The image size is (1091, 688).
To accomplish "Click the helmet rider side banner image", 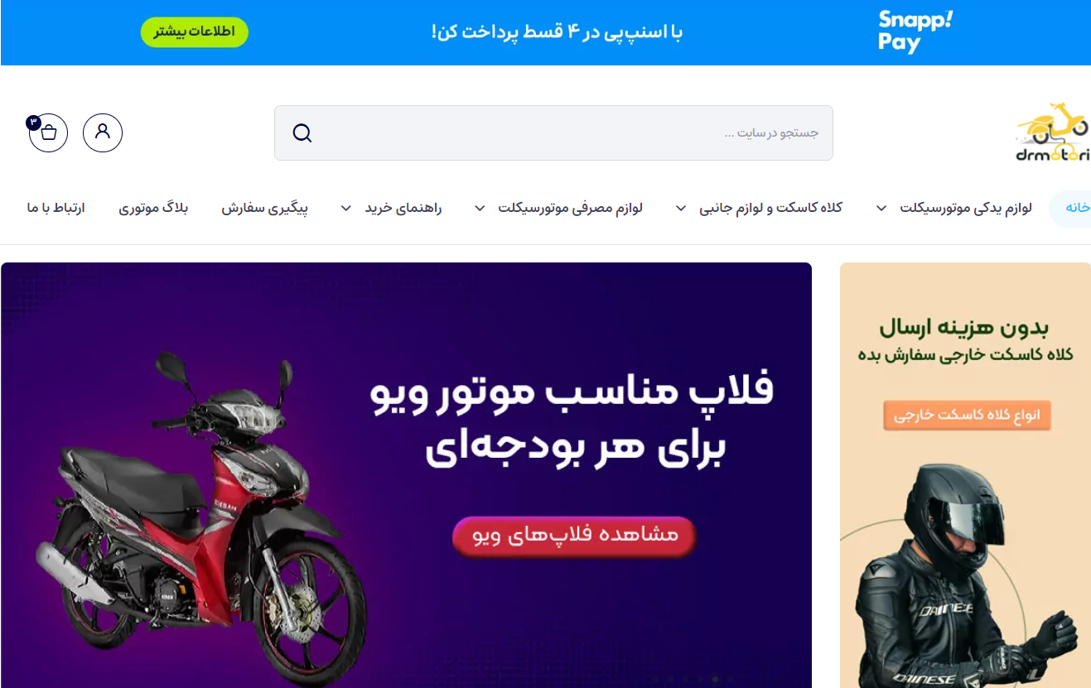I will [x=965, y=475].
